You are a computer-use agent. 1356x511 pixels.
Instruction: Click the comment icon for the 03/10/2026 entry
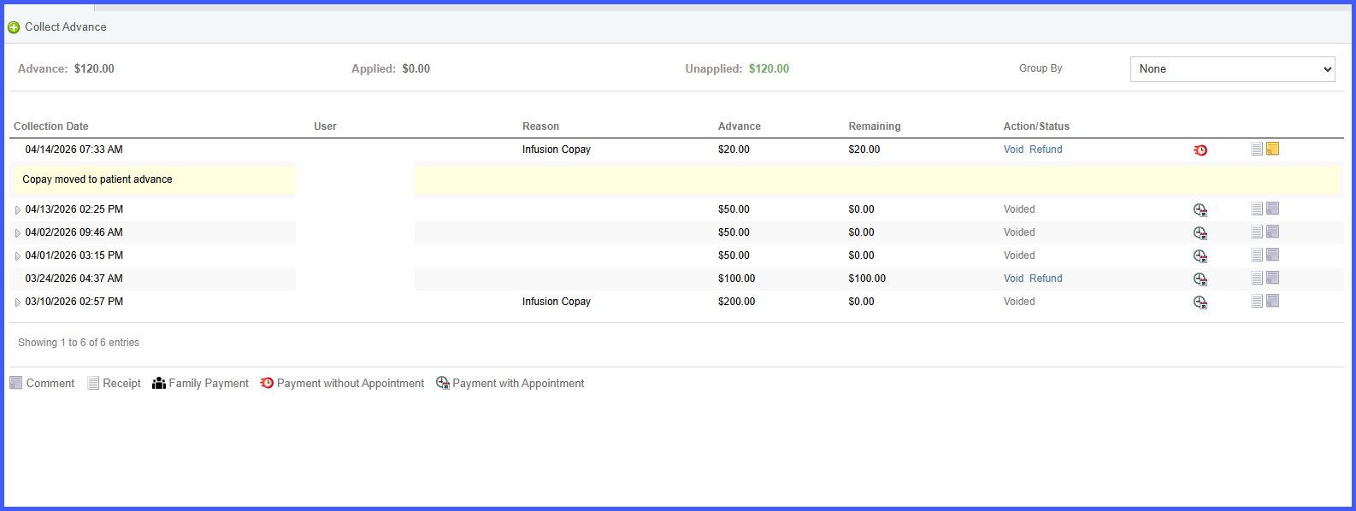[x=1273, y=301]
